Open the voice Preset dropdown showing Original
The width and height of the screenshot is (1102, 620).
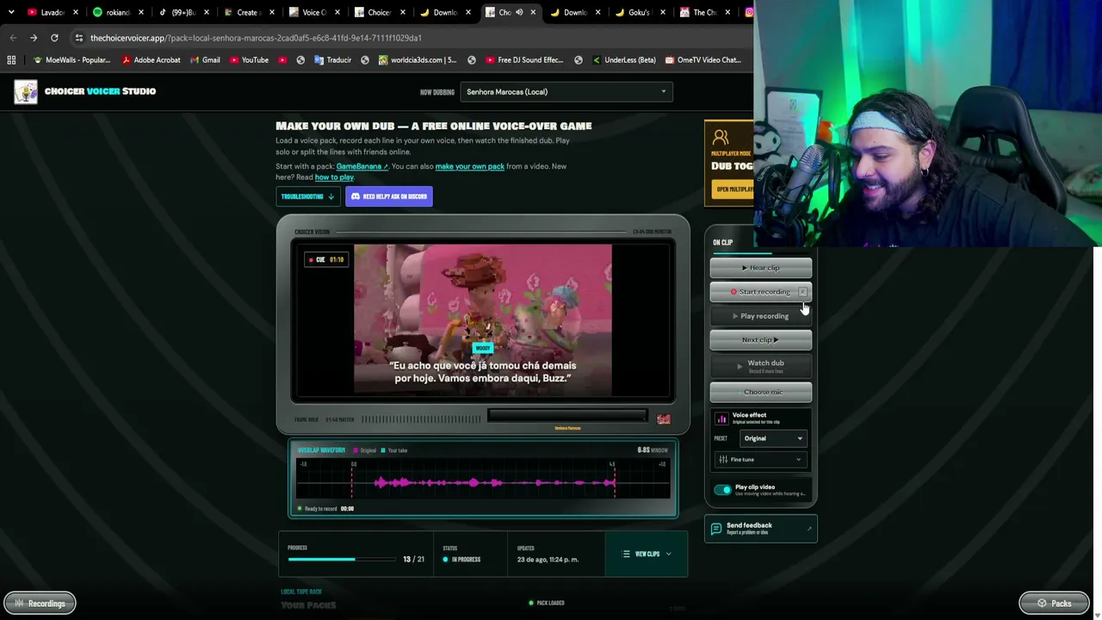pos(773,438)
